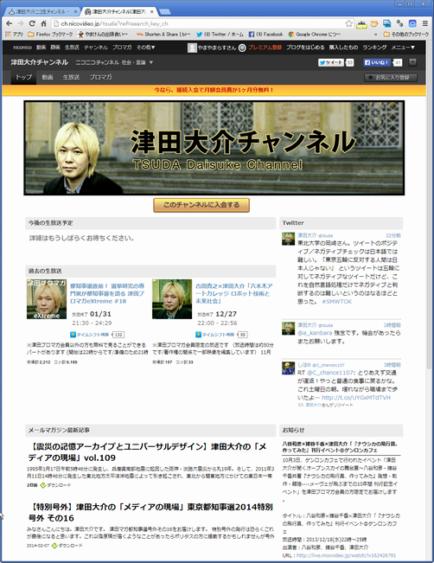Screen dimensions: 434x563
Task: Bookmark this page with the star icon
Action: [x=348, y=23]
